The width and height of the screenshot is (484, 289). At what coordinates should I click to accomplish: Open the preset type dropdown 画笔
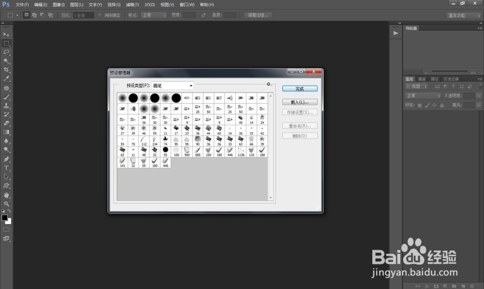(x=173, y=86)
